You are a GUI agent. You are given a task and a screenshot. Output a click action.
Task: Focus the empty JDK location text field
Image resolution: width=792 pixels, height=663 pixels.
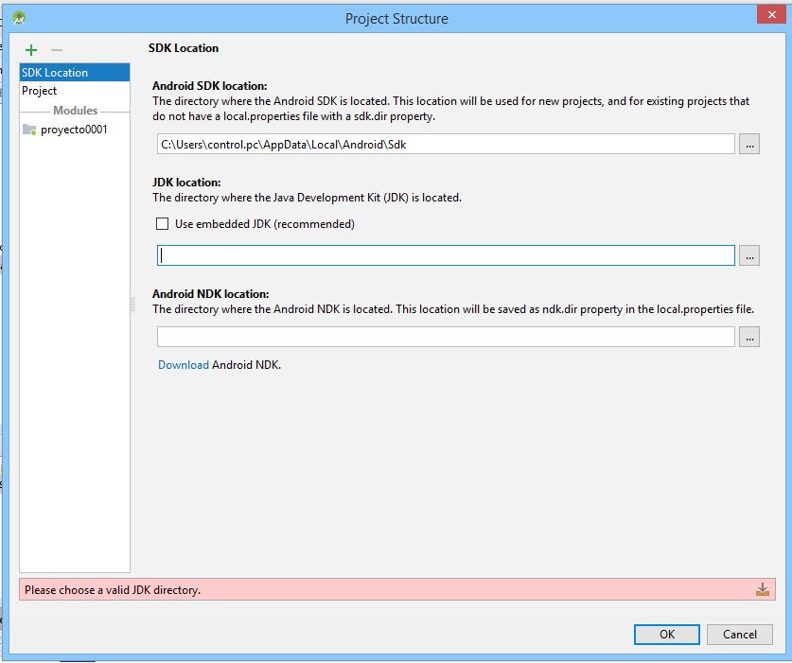(445, 255)
